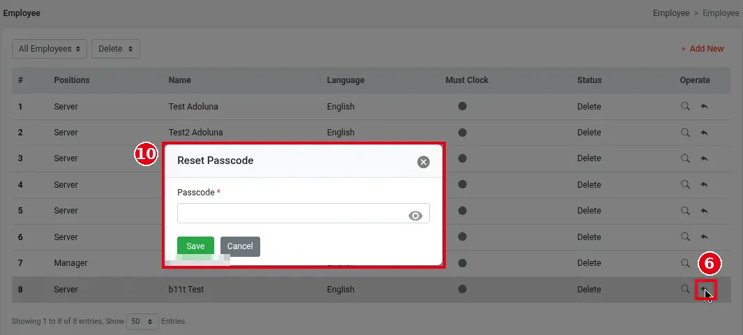
Task: Click magnifier icon in b11t Test row
Action: 684,288
